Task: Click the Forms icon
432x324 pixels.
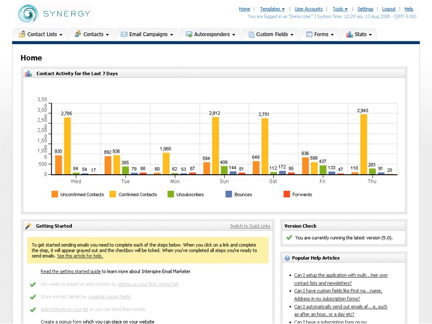Action: pyautogui.click(x=309, y=35)
